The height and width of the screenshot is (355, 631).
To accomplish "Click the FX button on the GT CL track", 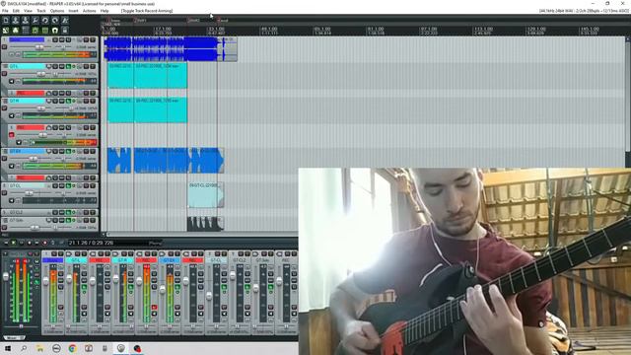I will [x=68, y=185].
